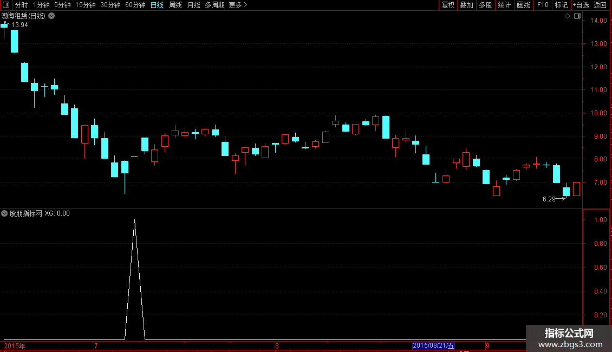The width and height of the screenshot is (612, 352).
Task: Click the 返回 button
Action: 600,5
